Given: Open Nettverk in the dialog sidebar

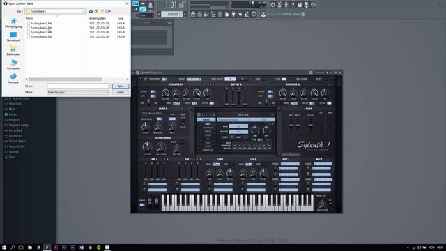Looking at the screenshot, I should point(13,79).
